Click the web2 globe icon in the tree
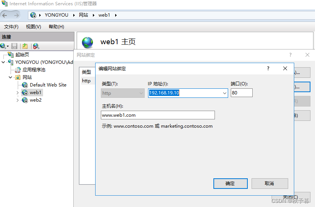Image resolution: width=315 pixels, height=207 pixels. coord(25,100)
